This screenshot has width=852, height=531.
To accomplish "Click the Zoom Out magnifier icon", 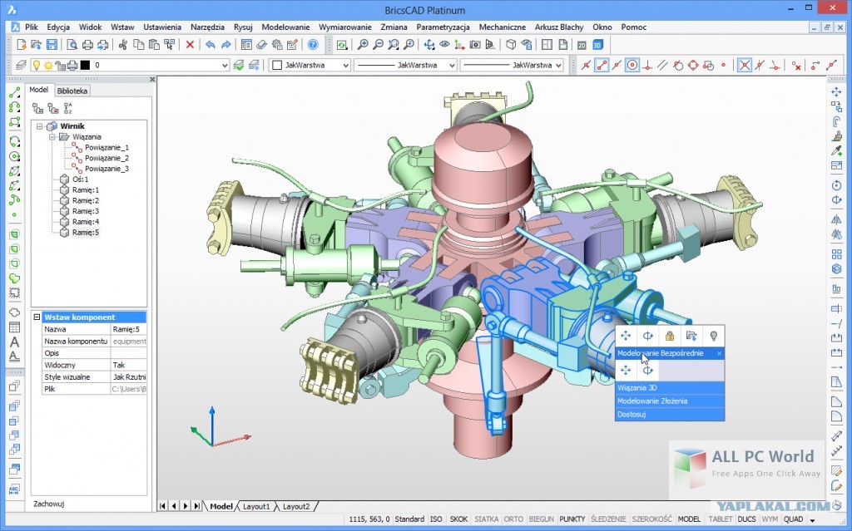I will point(379,45).
